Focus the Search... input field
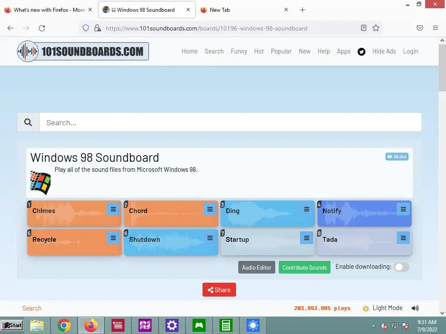 click(x=230, y=122)
